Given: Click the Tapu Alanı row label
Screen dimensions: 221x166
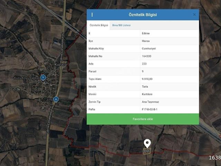Looking at the screenshot, I should (95, 79).
